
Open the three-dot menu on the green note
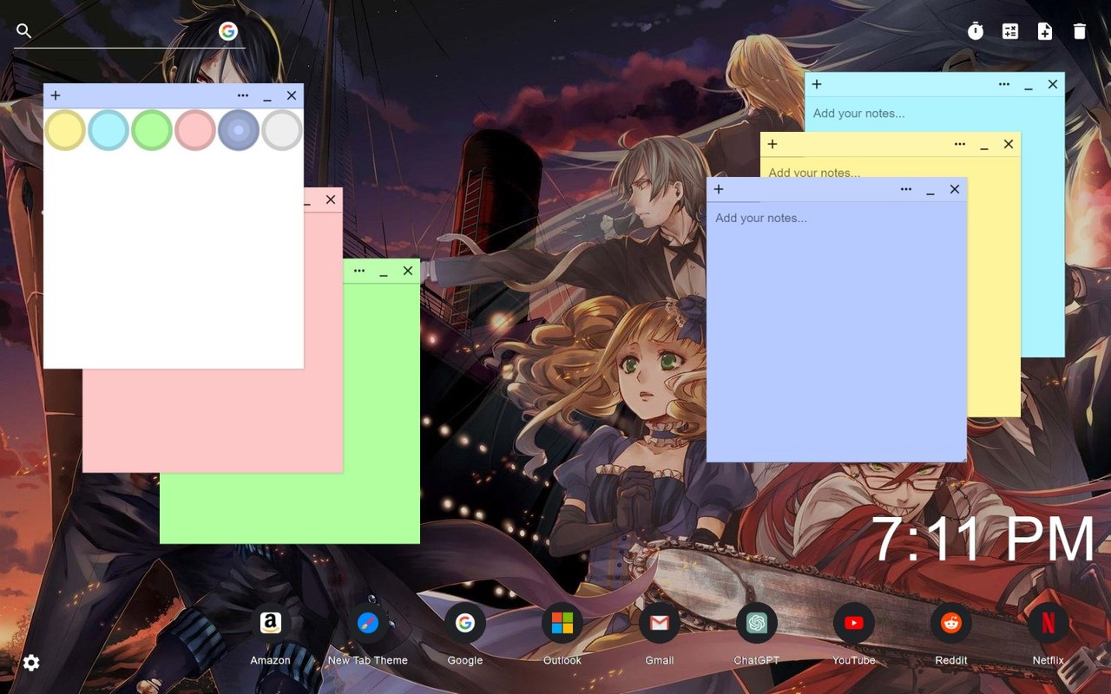click(359, 271)
